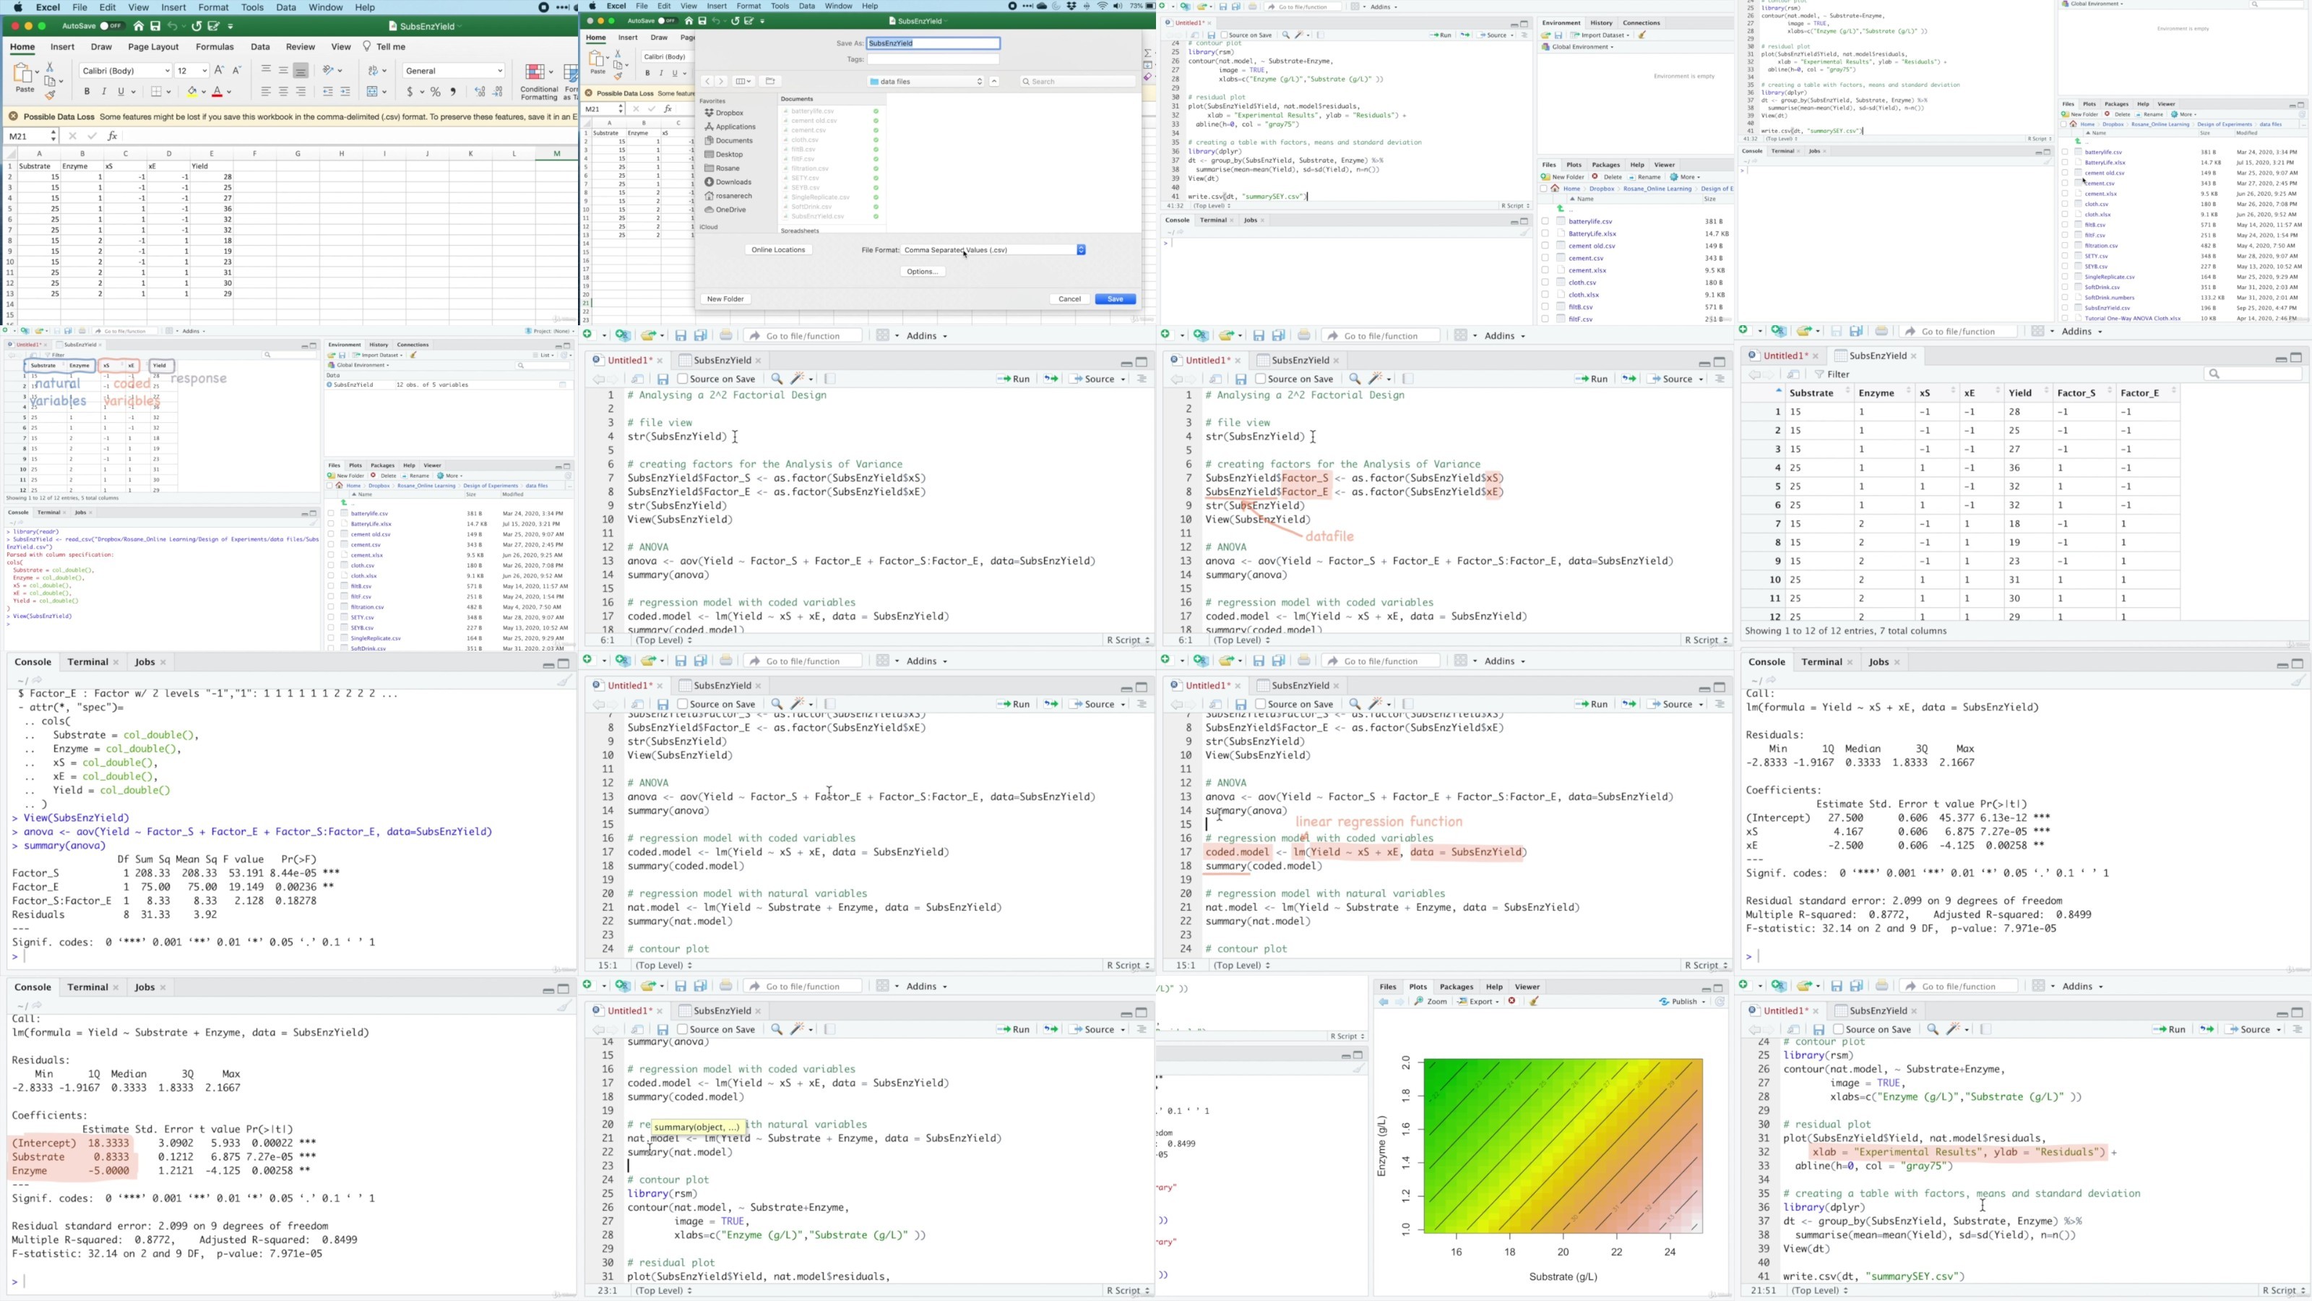Click the Online Locations button

(778, 249)
